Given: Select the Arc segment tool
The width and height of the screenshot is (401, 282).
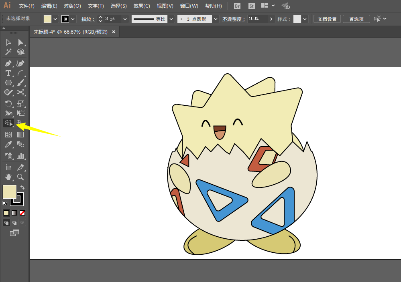Looking at the screenshot, I should [20, 73].
